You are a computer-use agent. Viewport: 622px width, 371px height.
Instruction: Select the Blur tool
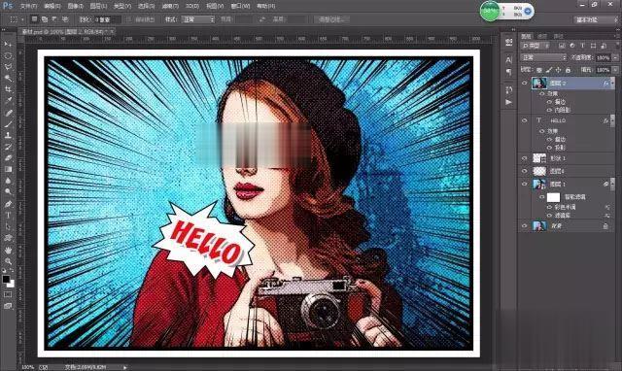point(8,181)
